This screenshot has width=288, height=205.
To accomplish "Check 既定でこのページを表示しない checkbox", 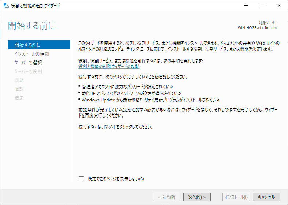I will coord(81,179).
